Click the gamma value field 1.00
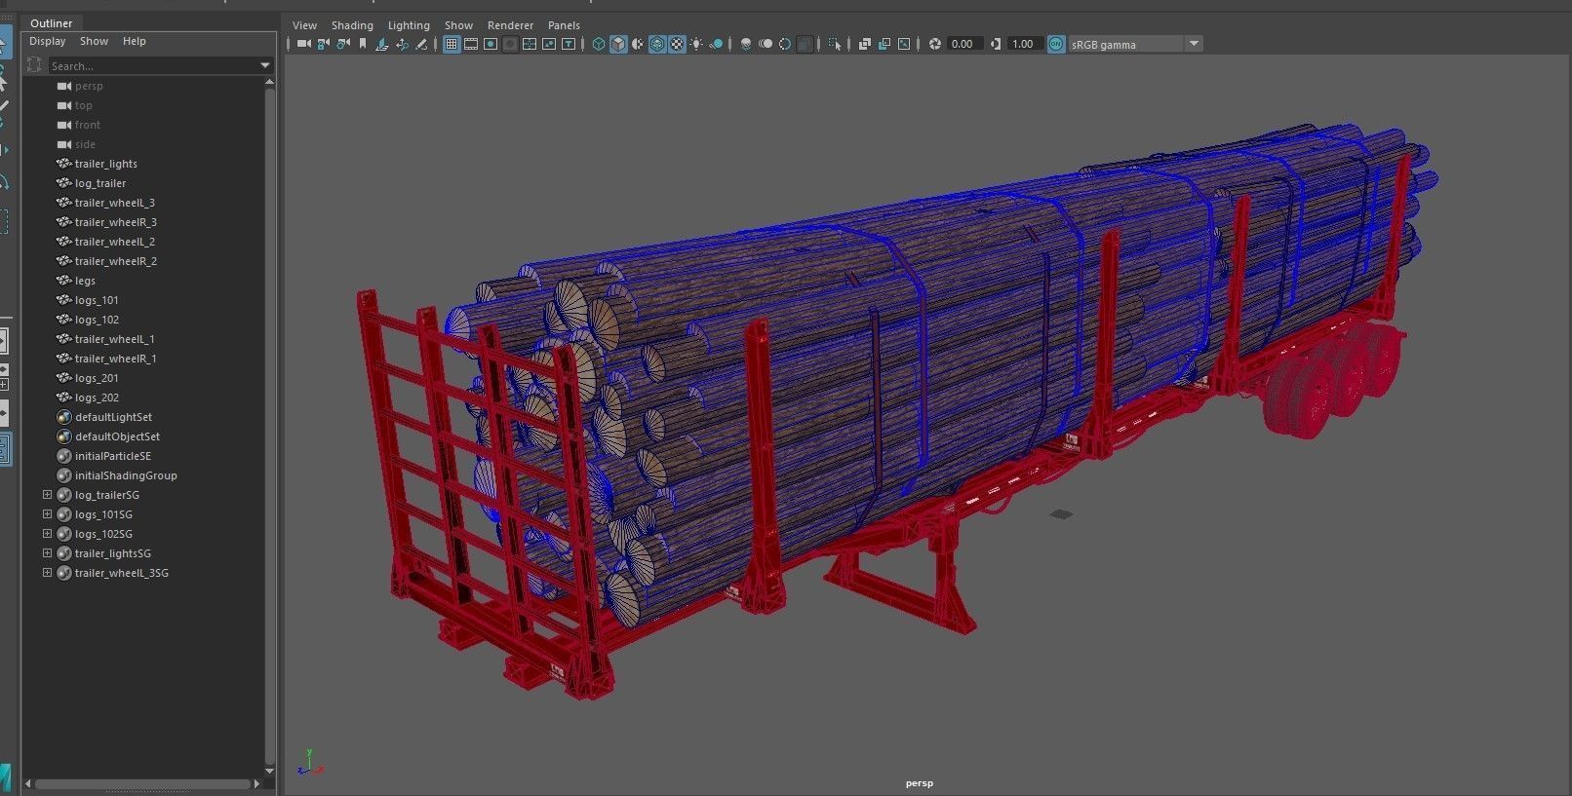Viewport: 1572px width, 796px height. [x=1024, y=44]
